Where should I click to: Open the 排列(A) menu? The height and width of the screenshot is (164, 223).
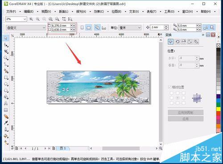(81, 12)
